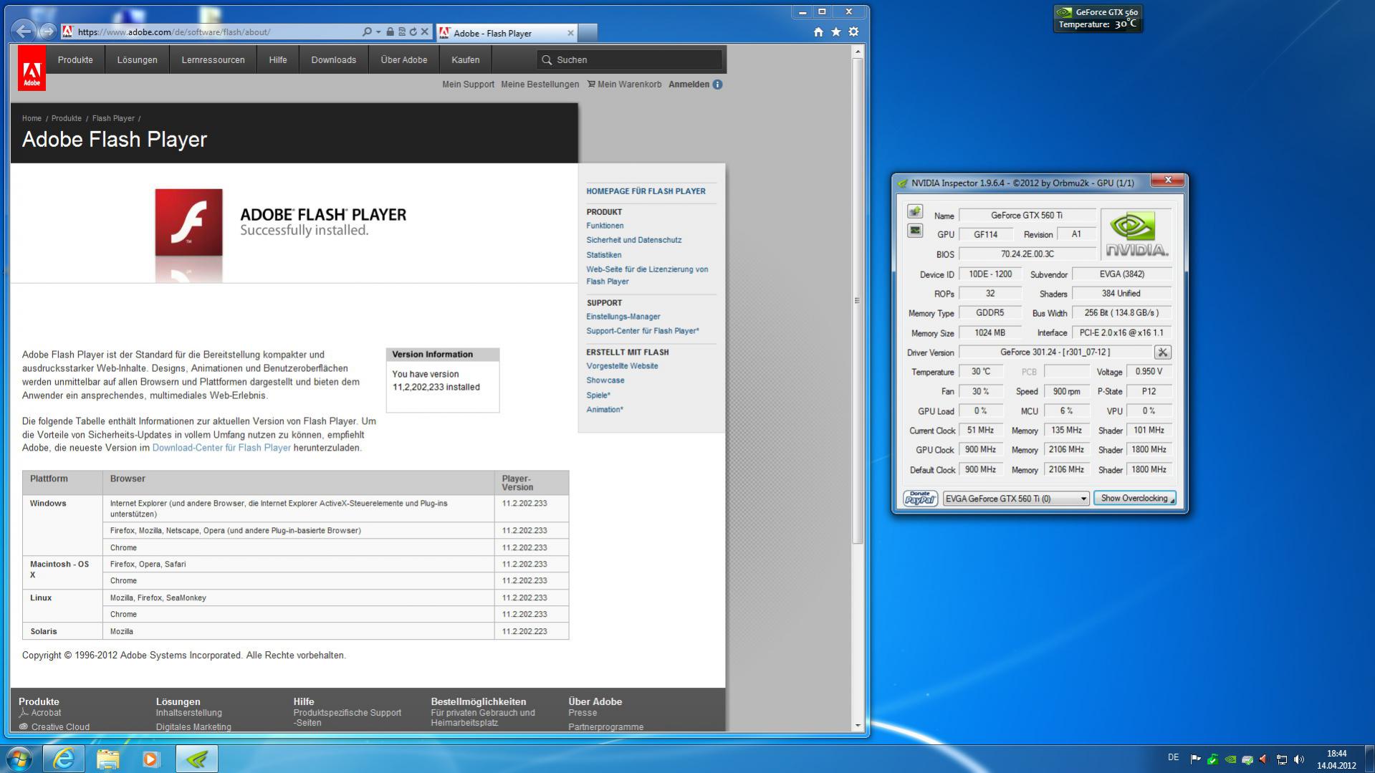Follow the Download-Center für Flash Player link
The height and width of the screenshot is (773, 1375).
pyautogui.click(x=221, y=448)
